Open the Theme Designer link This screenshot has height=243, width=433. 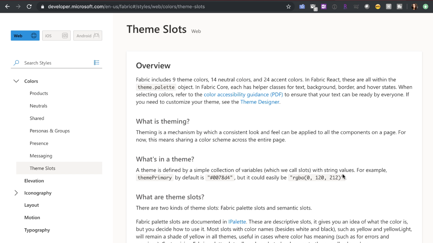coord(260,102)
